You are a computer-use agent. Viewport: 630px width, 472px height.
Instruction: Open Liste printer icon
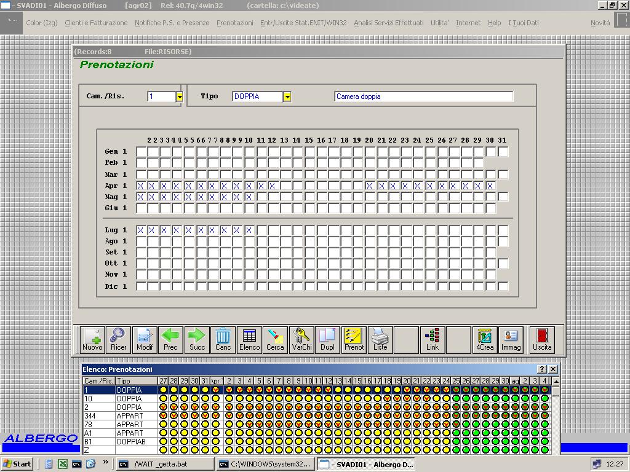coord(380,340)
